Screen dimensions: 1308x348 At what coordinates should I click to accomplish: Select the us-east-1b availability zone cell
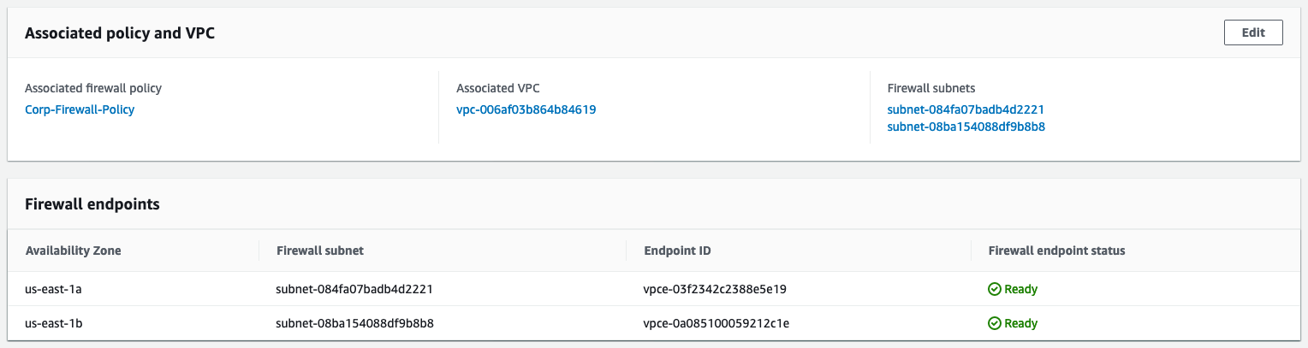53,323
